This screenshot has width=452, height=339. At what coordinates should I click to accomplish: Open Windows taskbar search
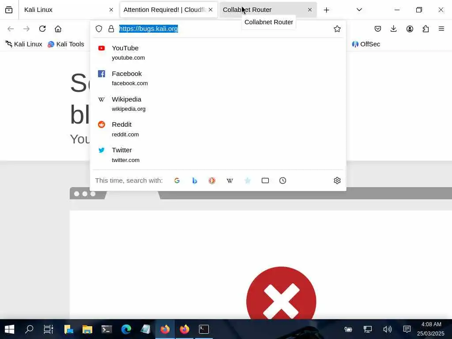click(29, 329)
